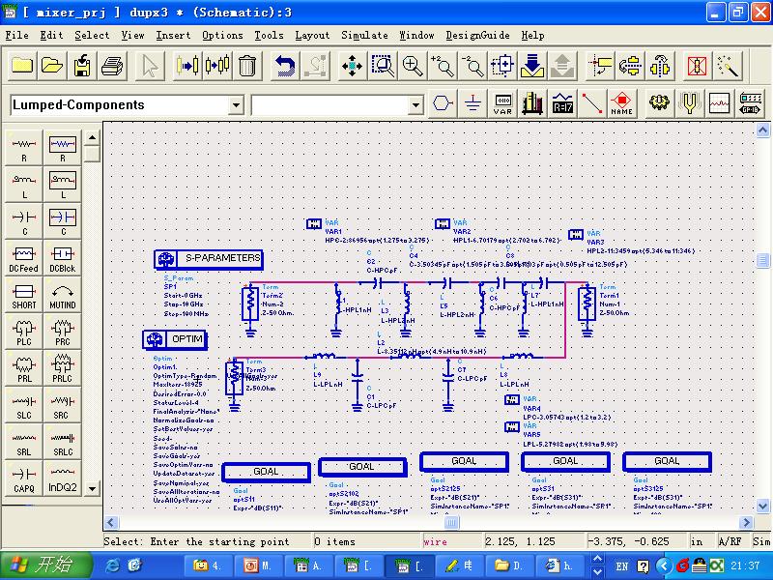The image size is (773, 580).
Task: Pick the DCFeed component in palette
Action: click(x=23, y=258)
